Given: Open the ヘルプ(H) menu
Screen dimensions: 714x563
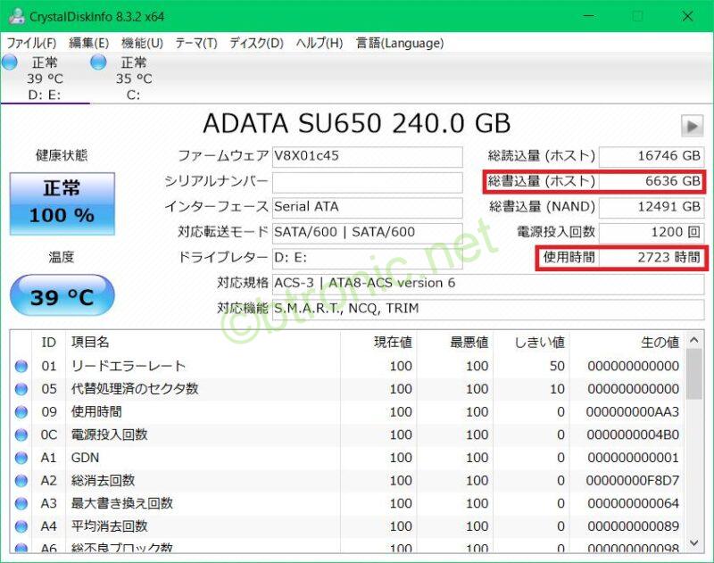Looking at the screenshot, I should coord(320,43).
